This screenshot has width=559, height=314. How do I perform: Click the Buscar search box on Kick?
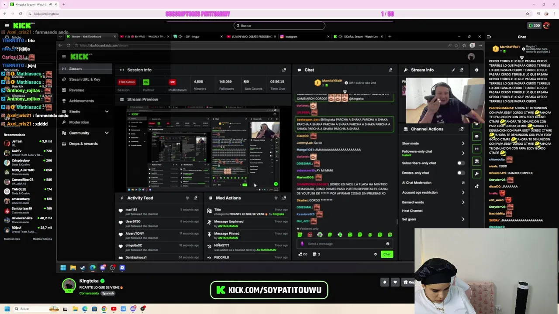[279, 26]
